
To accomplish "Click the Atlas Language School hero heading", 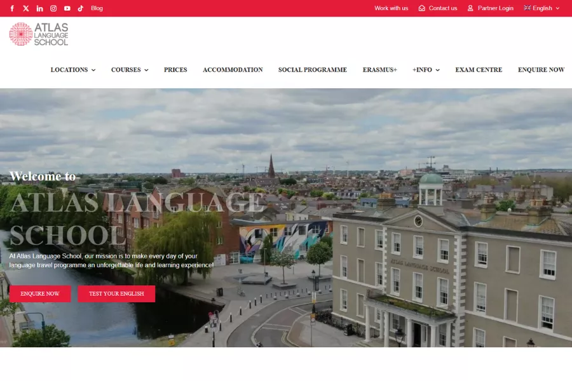I will tap(137, 218).
